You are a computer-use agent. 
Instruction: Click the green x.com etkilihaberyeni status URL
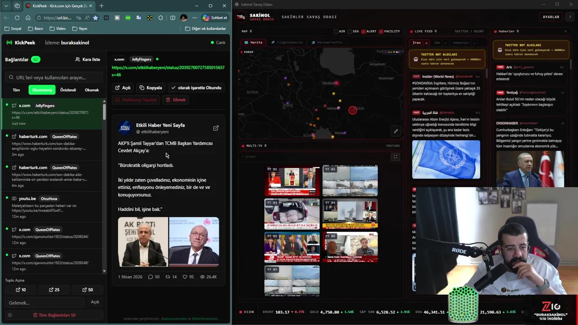pos(168,71)
